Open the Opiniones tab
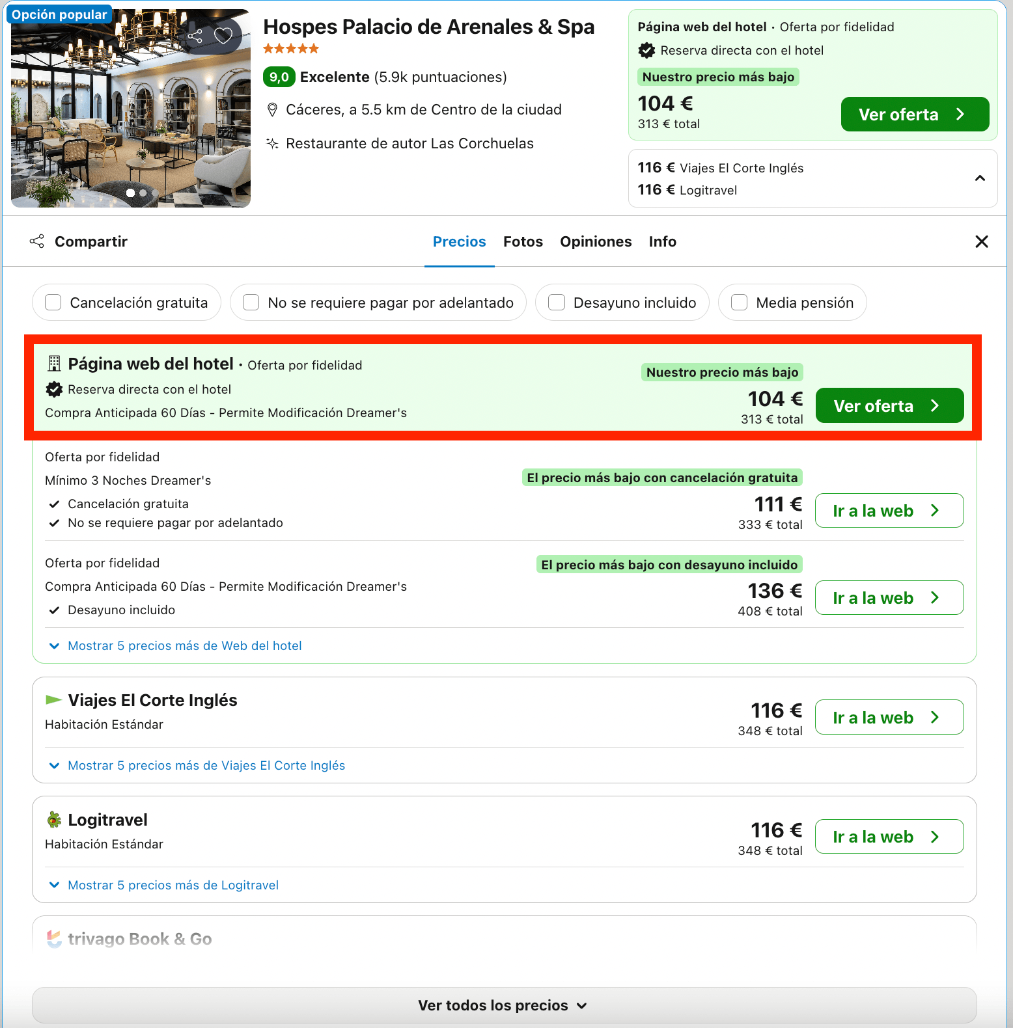 coord(596,241)
